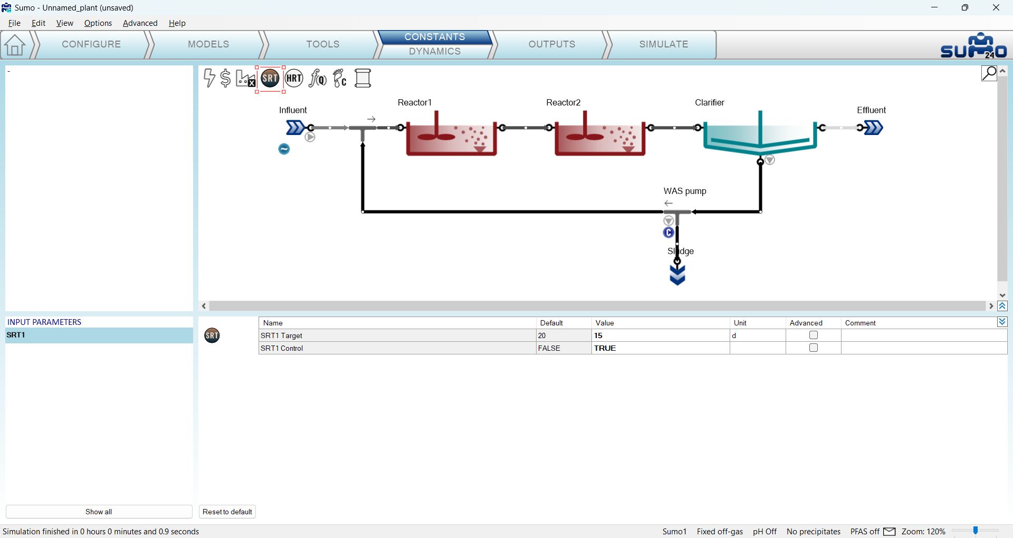1013x538 pixels.
Task: Toggle Advanced checkbox for SRT1 Control
Action: (x=813, y=348)
